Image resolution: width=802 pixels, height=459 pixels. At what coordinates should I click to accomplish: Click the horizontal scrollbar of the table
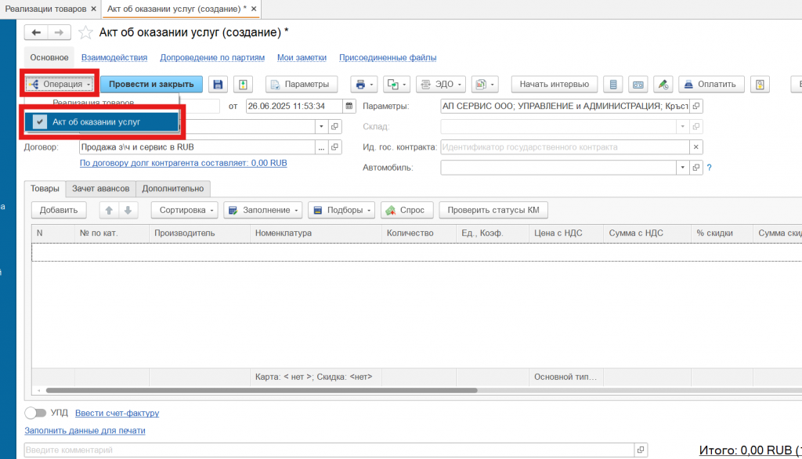258,390
